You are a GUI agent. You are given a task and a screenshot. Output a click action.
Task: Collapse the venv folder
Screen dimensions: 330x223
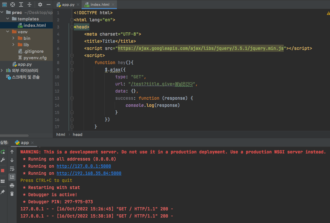pos(8,32)
